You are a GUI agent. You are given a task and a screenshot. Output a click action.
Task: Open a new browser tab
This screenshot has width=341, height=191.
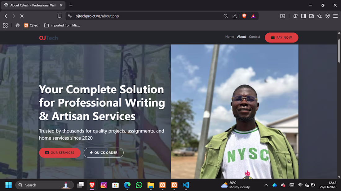(71, 5)
